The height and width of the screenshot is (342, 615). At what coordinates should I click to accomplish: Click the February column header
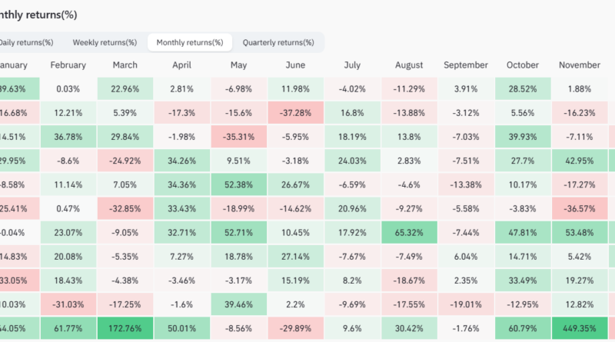[x=68, y=65]
